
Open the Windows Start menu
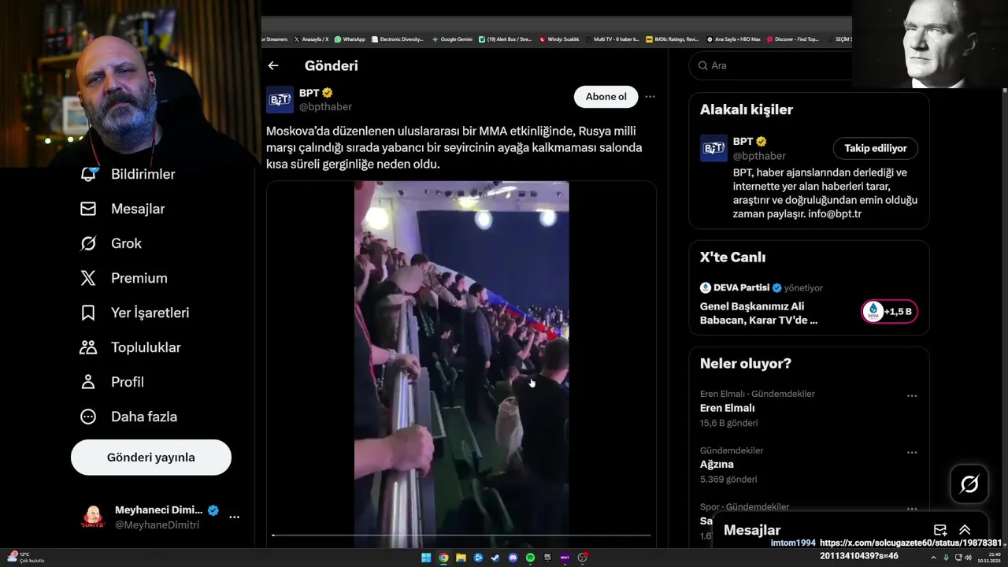(426, 558)
